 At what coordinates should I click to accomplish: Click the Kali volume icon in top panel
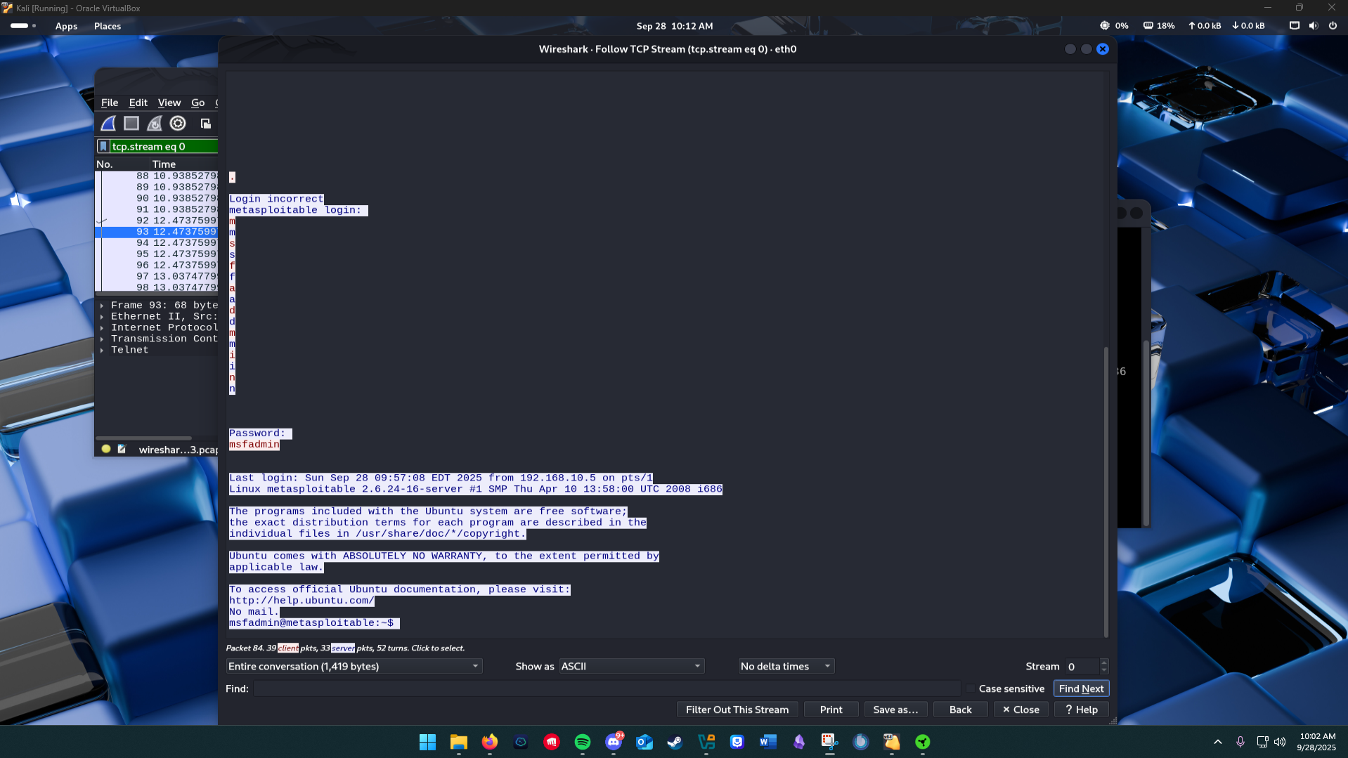click(x=1314, y=26)
